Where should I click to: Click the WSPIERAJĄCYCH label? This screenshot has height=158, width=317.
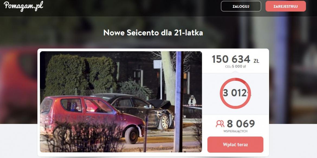click(x=235, y=132)
